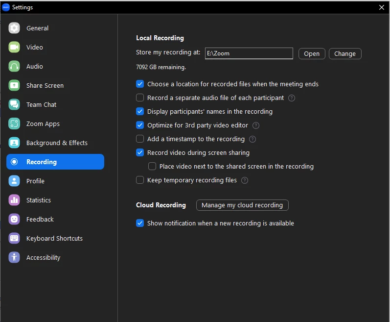This screenshot has height=322, width=390.
Task: Open the recording folder
Action: [x=312, y=54]
